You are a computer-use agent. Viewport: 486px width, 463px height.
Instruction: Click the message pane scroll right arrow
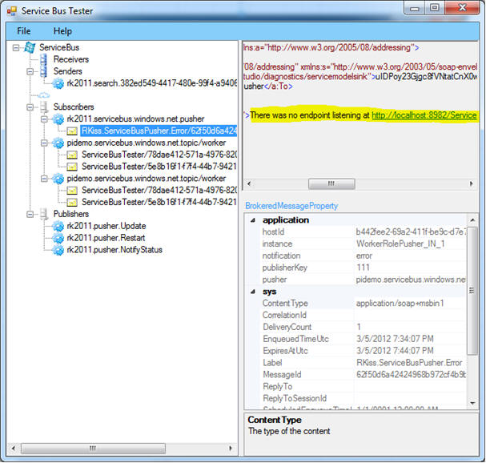(x=472, y=183)
